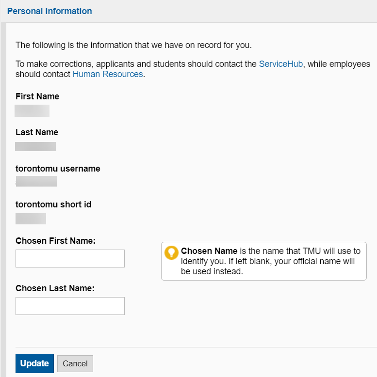377x377 pixels.
Task: Select the blurred torontomu short id value
Action: click(31, 219)
